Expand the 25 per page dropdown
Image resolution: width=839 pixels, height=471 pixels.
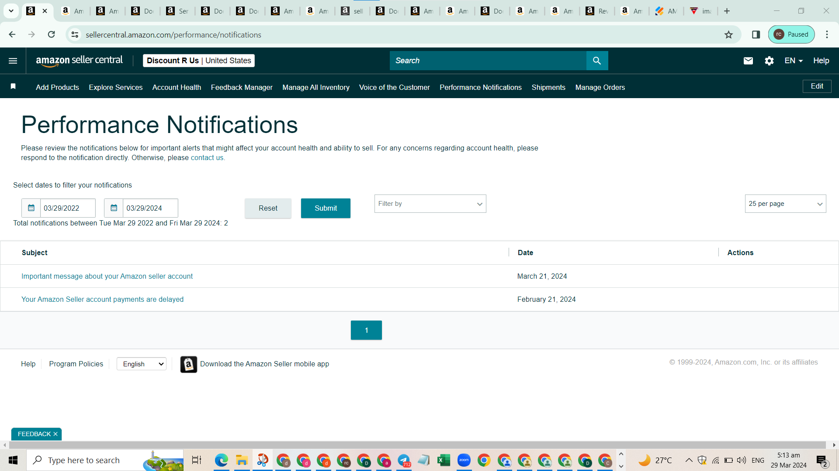(785, 204)
